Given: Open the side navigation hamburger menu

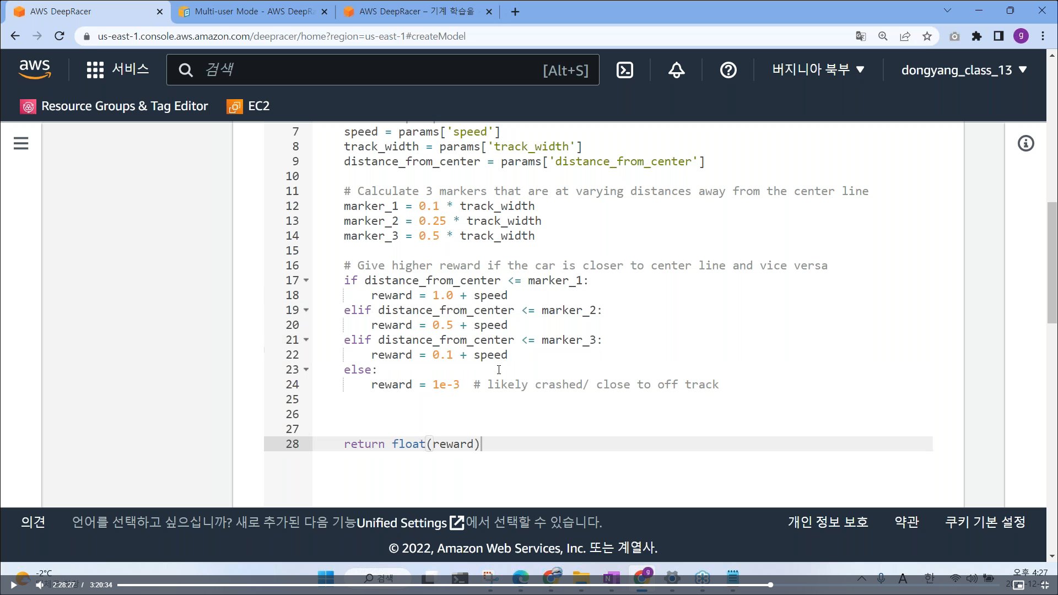Looking at the screenshot, I should coord(21,144).
